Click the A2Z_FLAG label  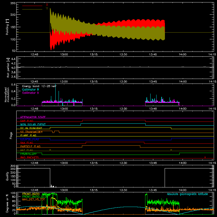tap(27, 150)
